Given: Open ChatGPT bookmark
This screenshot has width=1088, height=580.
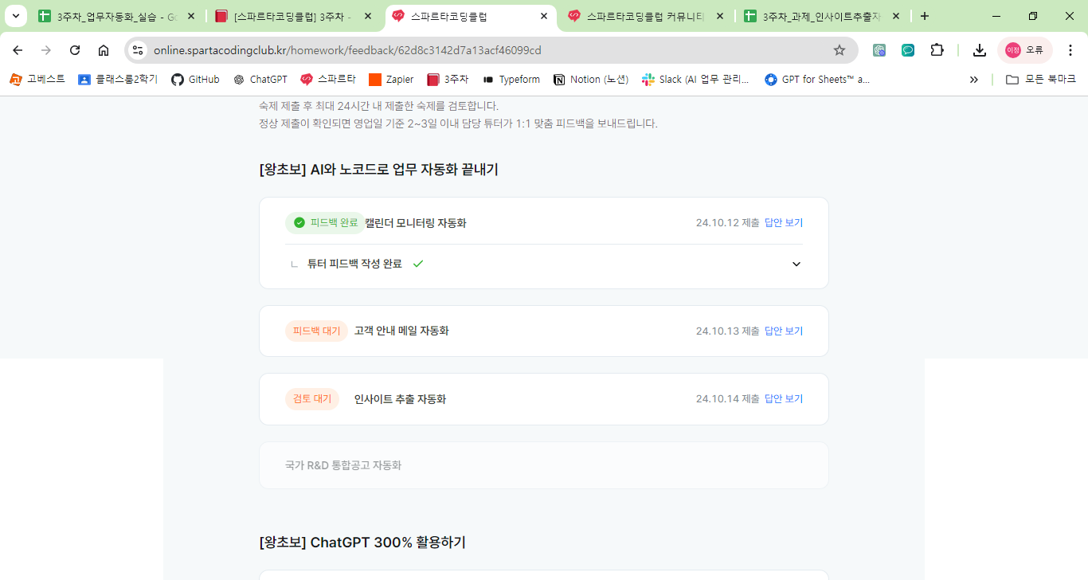Looking at the screenshot, I should pyautogui.click(x=260, y=80).
